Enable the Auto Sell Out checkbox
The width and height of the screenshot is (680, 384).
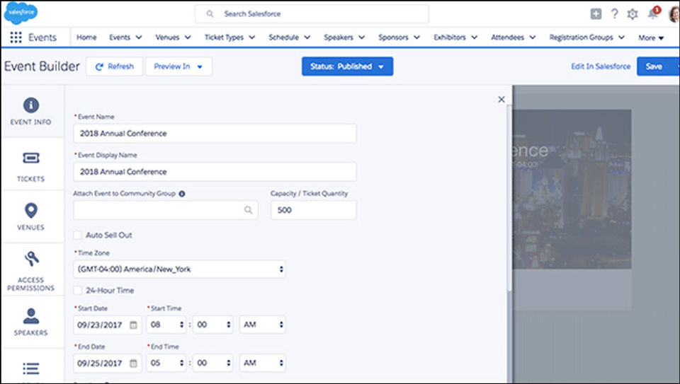point(77,235)
